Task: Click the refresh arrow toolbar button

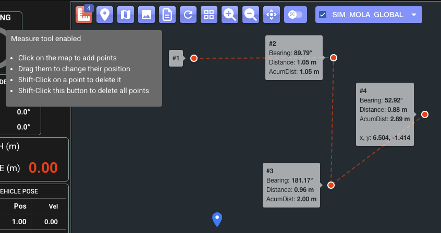Action: pos(188,15)
